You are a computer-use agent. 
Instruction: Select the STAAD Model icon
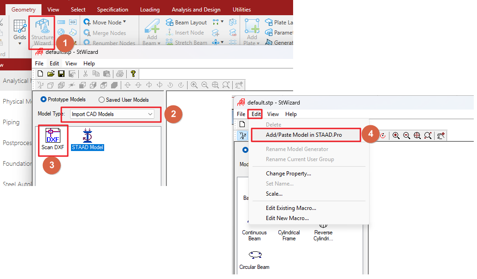point(87,139)
